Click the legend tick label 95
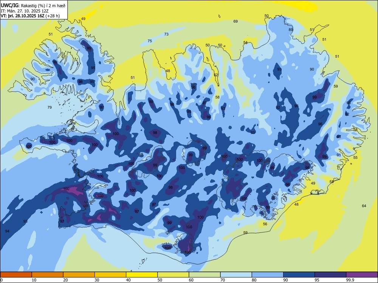378x283 pixels. 317,280
